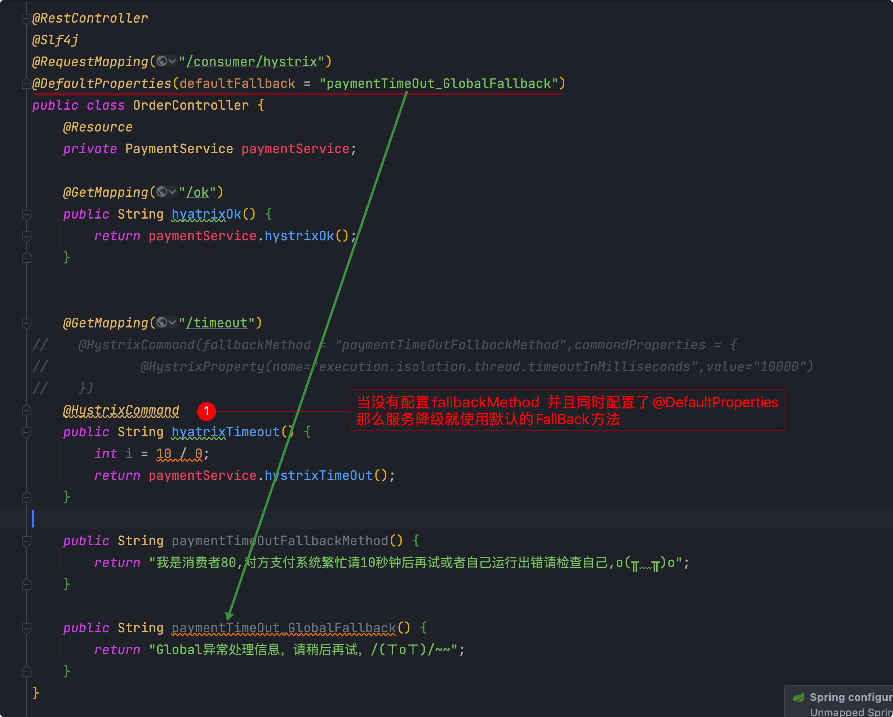Collapse paymentTimeOutFallbackMethod using its gutter fold
The width and height of the screenshot is (893, 717).
pos(26,541)
